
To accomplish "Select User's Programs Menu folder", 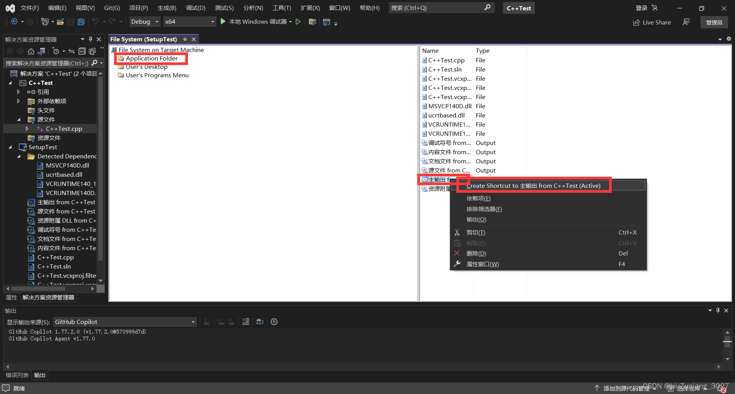I will 157,75.
